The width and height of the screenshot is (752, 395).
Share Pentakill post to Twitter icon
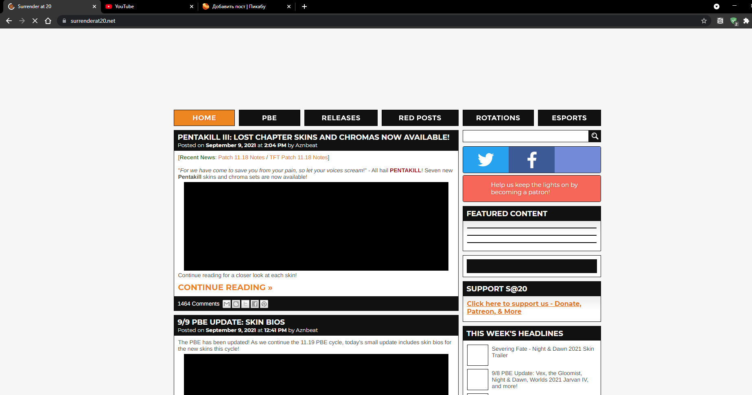pyautogui.click(x=245, y=304)
